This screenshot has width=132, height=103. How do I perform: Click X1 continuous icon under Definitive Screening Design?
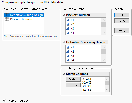point(68,47)
